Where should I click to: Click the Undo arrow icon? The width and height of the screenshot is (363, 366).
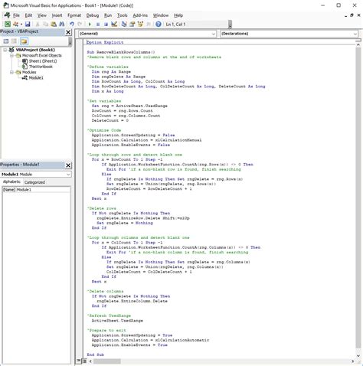tap(72, 25)
